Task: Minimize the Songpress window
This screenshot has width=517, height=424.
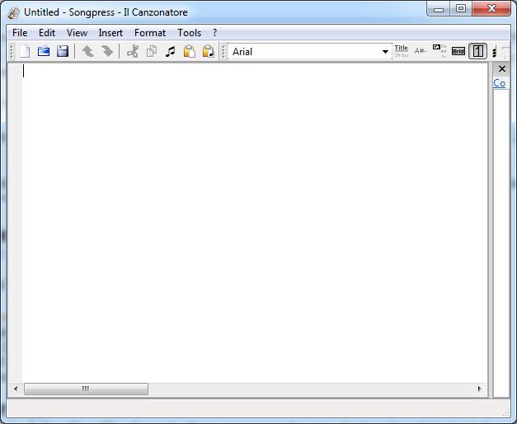Action: tap(439, 9)
